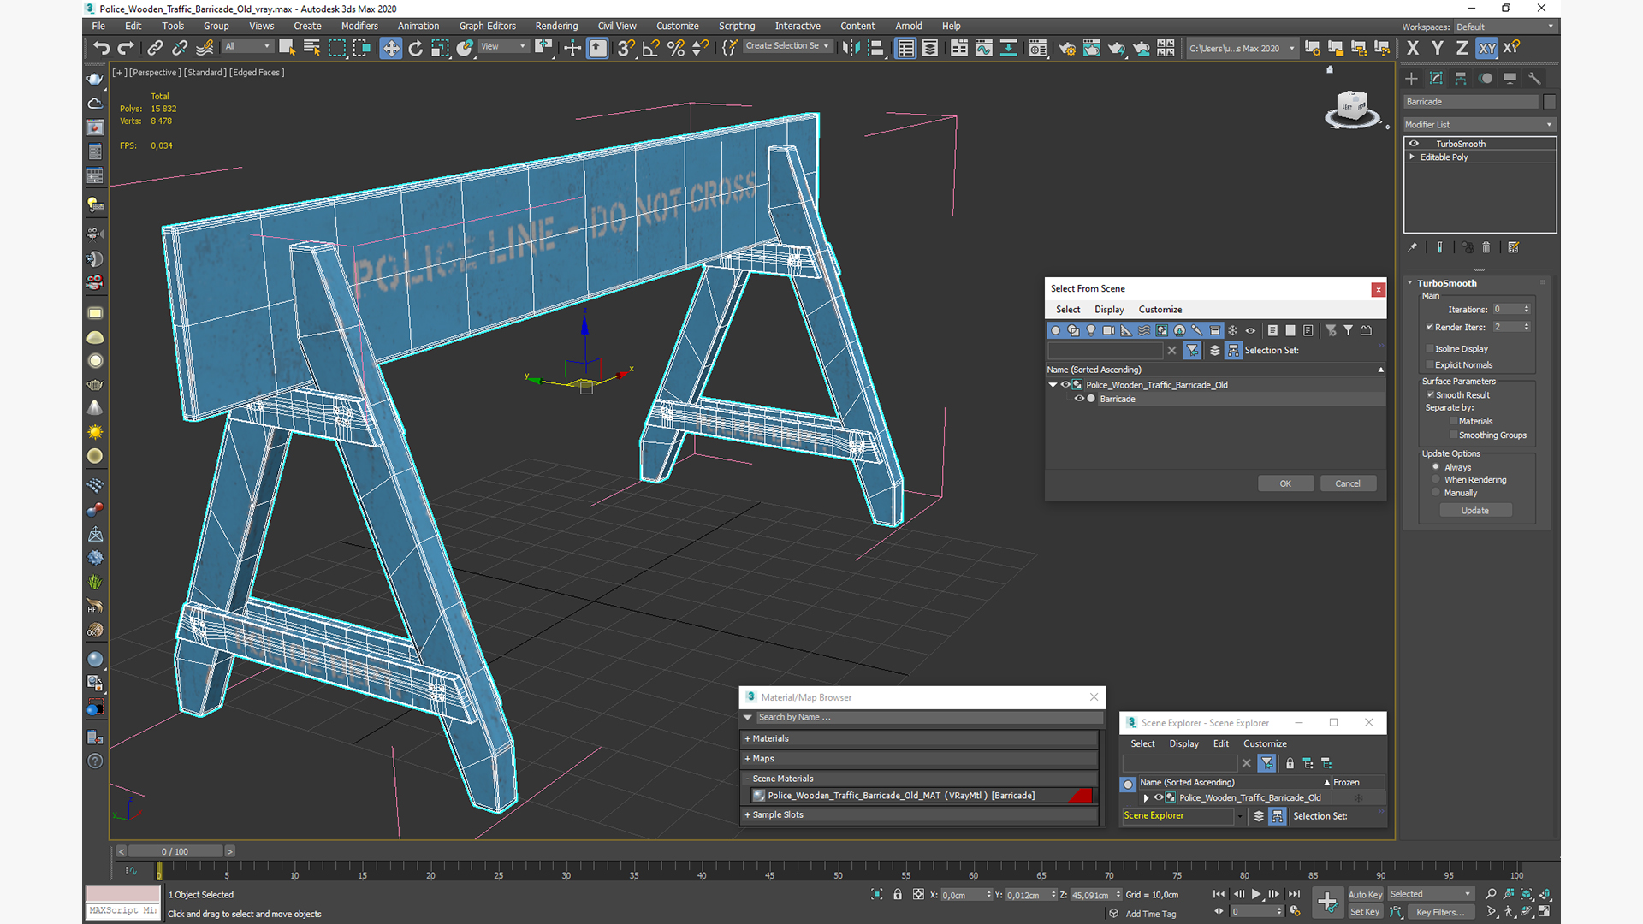Image resolution: width=1643 pixels, height=924 pixels.
Task: Enable Separate by Smoothing Groups checkbox
Action: (1453, 435)
